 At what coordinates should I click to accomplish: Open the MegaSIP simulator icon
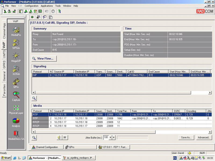[x=16, y=57]
